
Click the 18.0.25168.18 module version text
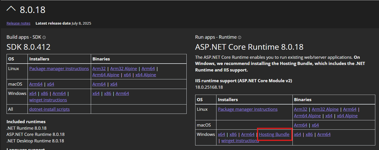point(209,87)
